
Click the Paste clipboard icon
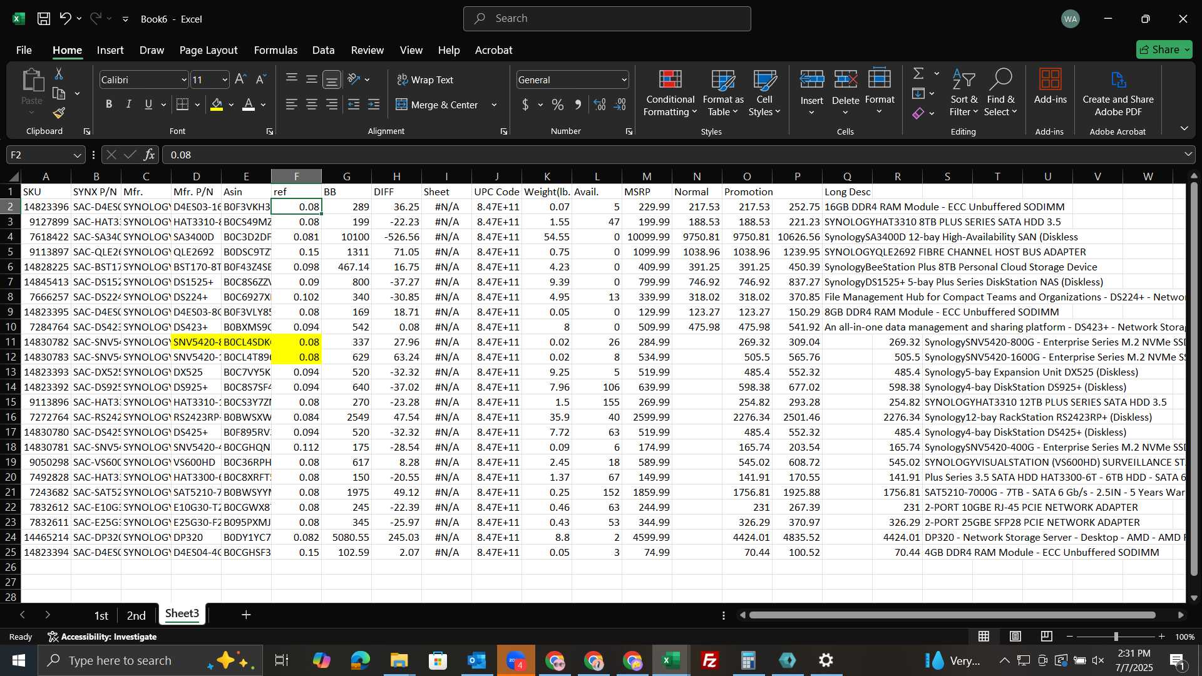click(x=32, y=81)
